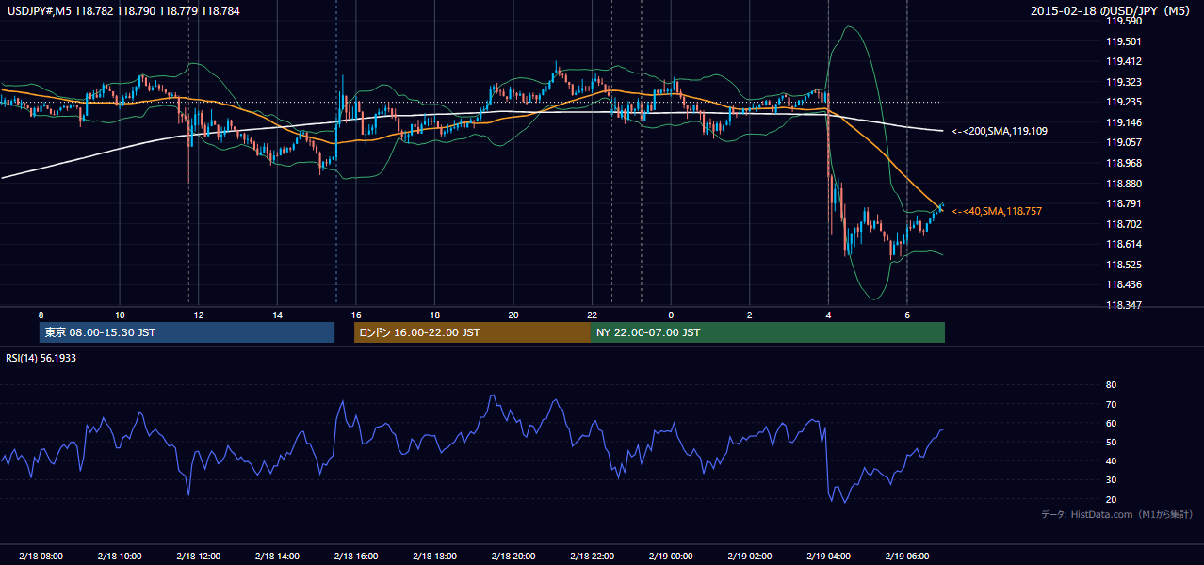This screenshot has width=1204, height=565.
Task: Click the RSI(14) 56.1933 indicator label
Action: pos(42,358)
